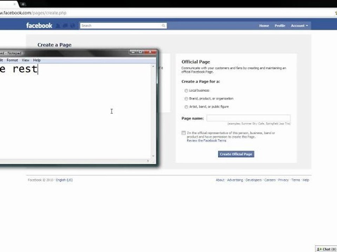Click the Notepad vertical scrollbar
Screen dimensions: 337x252
tap(153, 111)
